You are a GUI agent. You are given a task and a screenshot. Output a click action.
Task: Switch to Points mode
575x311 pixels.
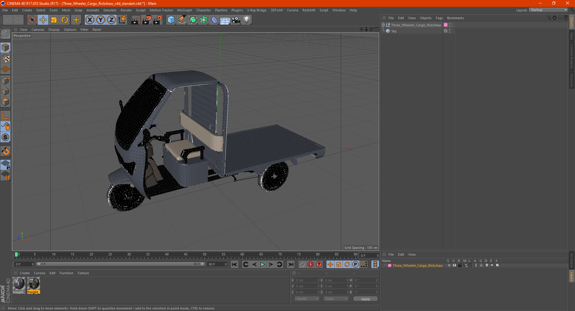pos(5,80)
